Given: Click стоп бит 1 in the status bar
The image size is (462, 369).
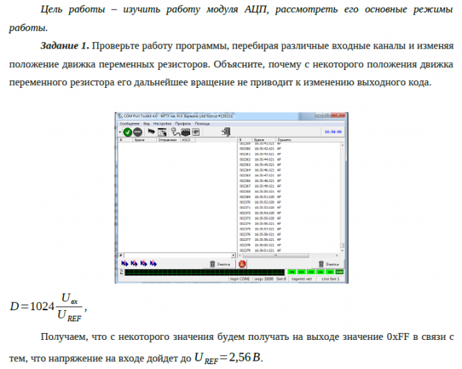Looking at the screenshot, I should 331,279.
